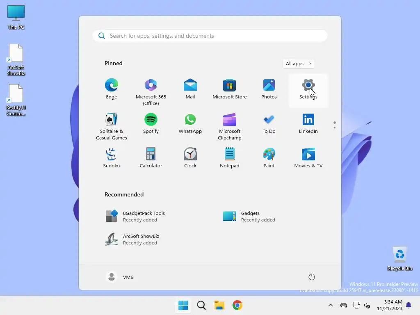This screenshot has width=420, height=315.
Task: Open the Clock app
Action: [190, 158]
